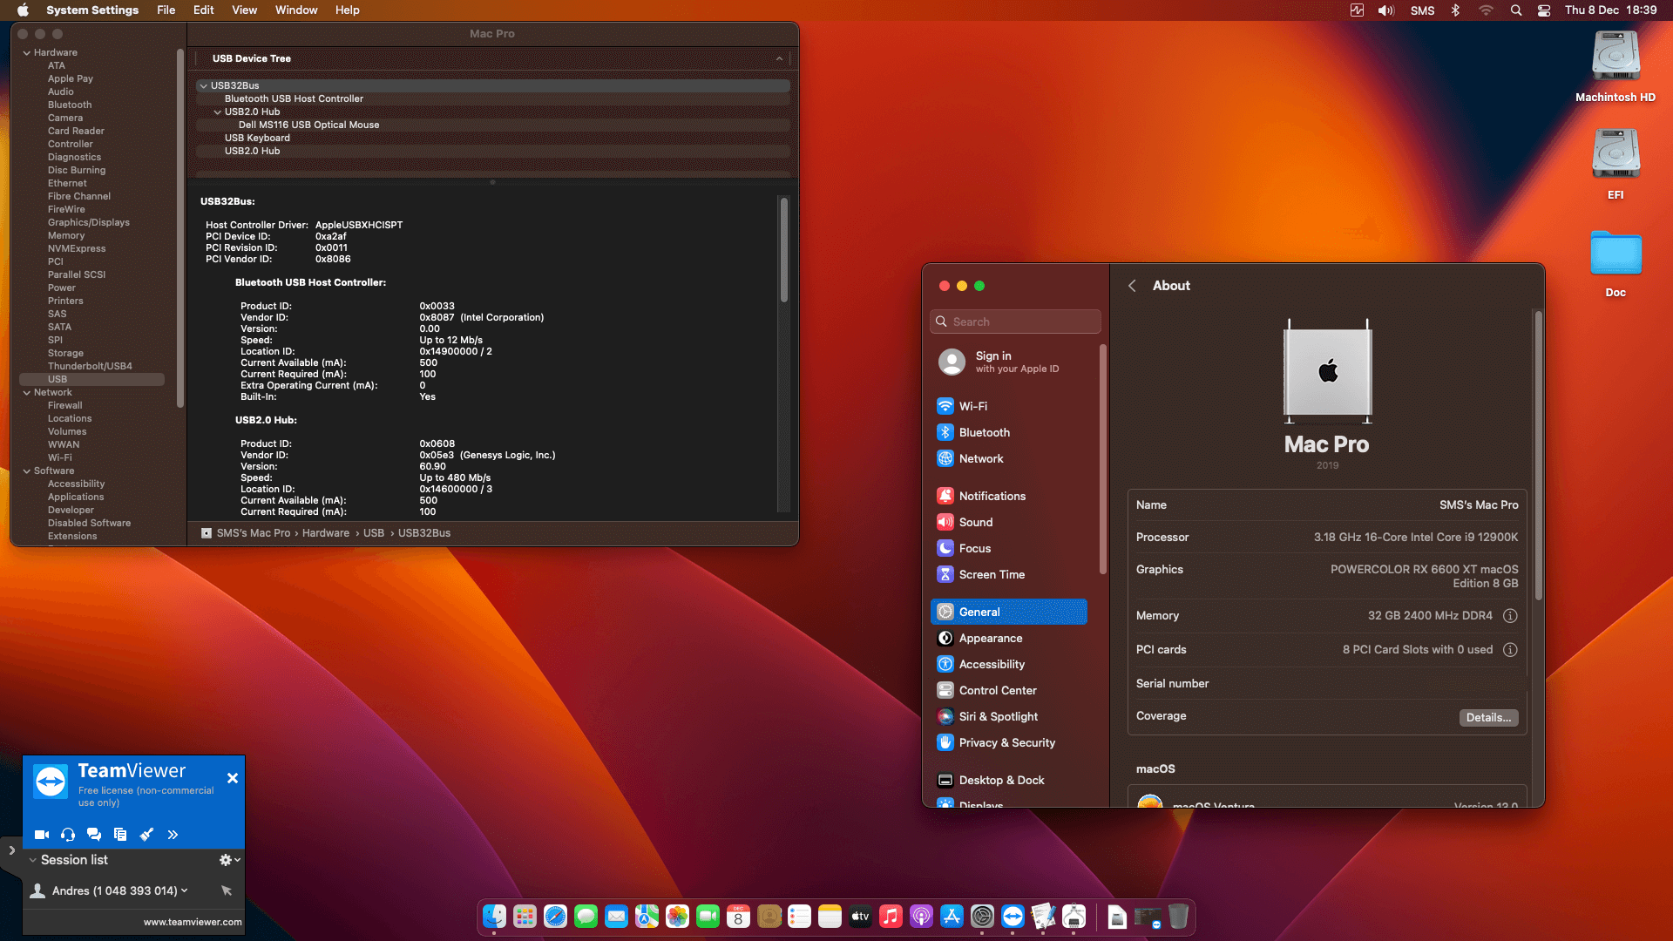Viewport: 1673px width, 941px height.
Task: Click the Details... button next to Coverage
Action: pyautogui.click(x=1488, y=718)
